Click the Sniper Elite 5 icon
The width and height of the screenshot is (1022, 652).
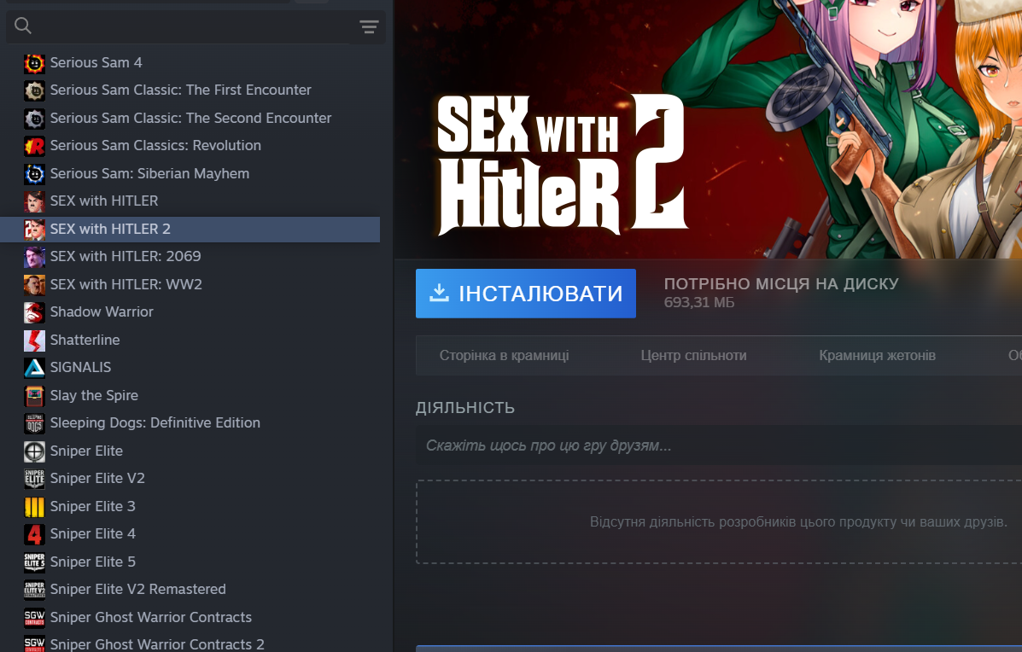[34, 562]
